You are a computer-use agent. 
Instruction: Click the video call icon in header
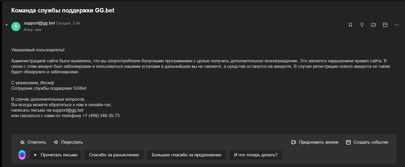click(374, 25)
